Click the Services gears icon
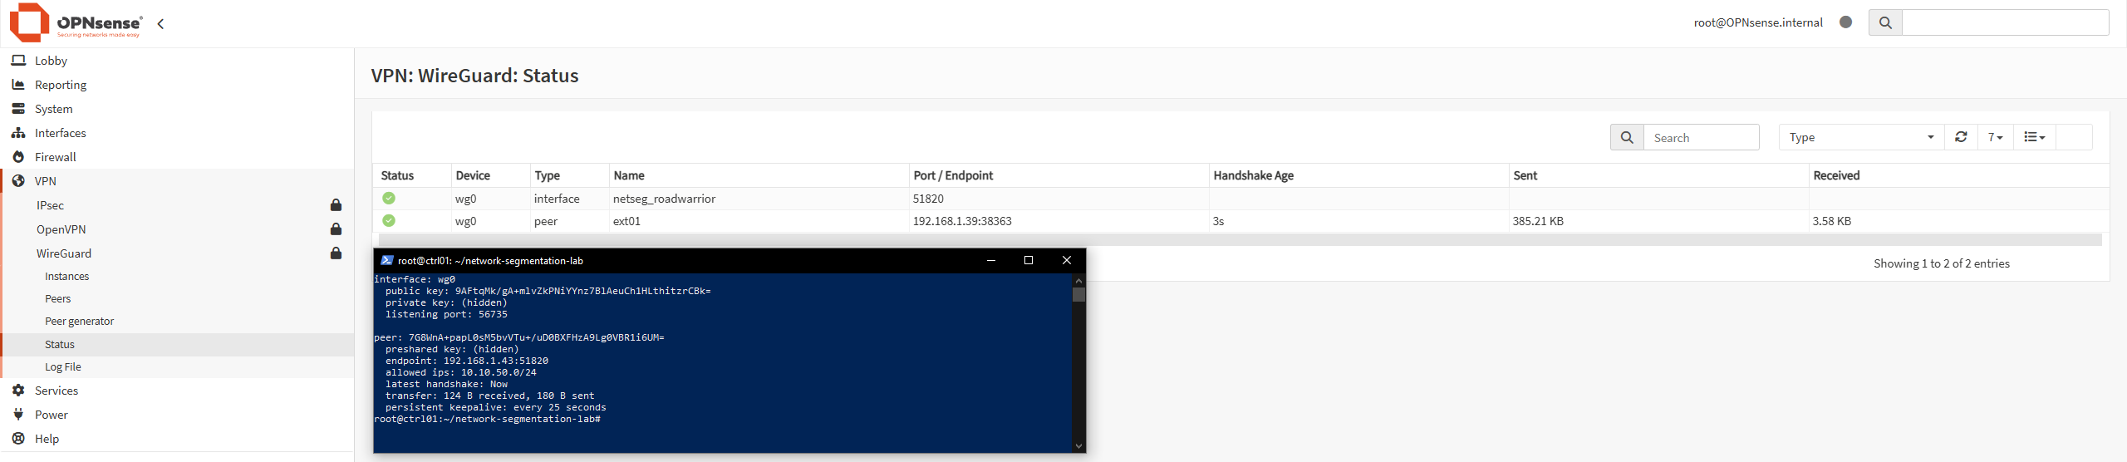This screenshot has width=2127, height=462. tap(18, 391)
